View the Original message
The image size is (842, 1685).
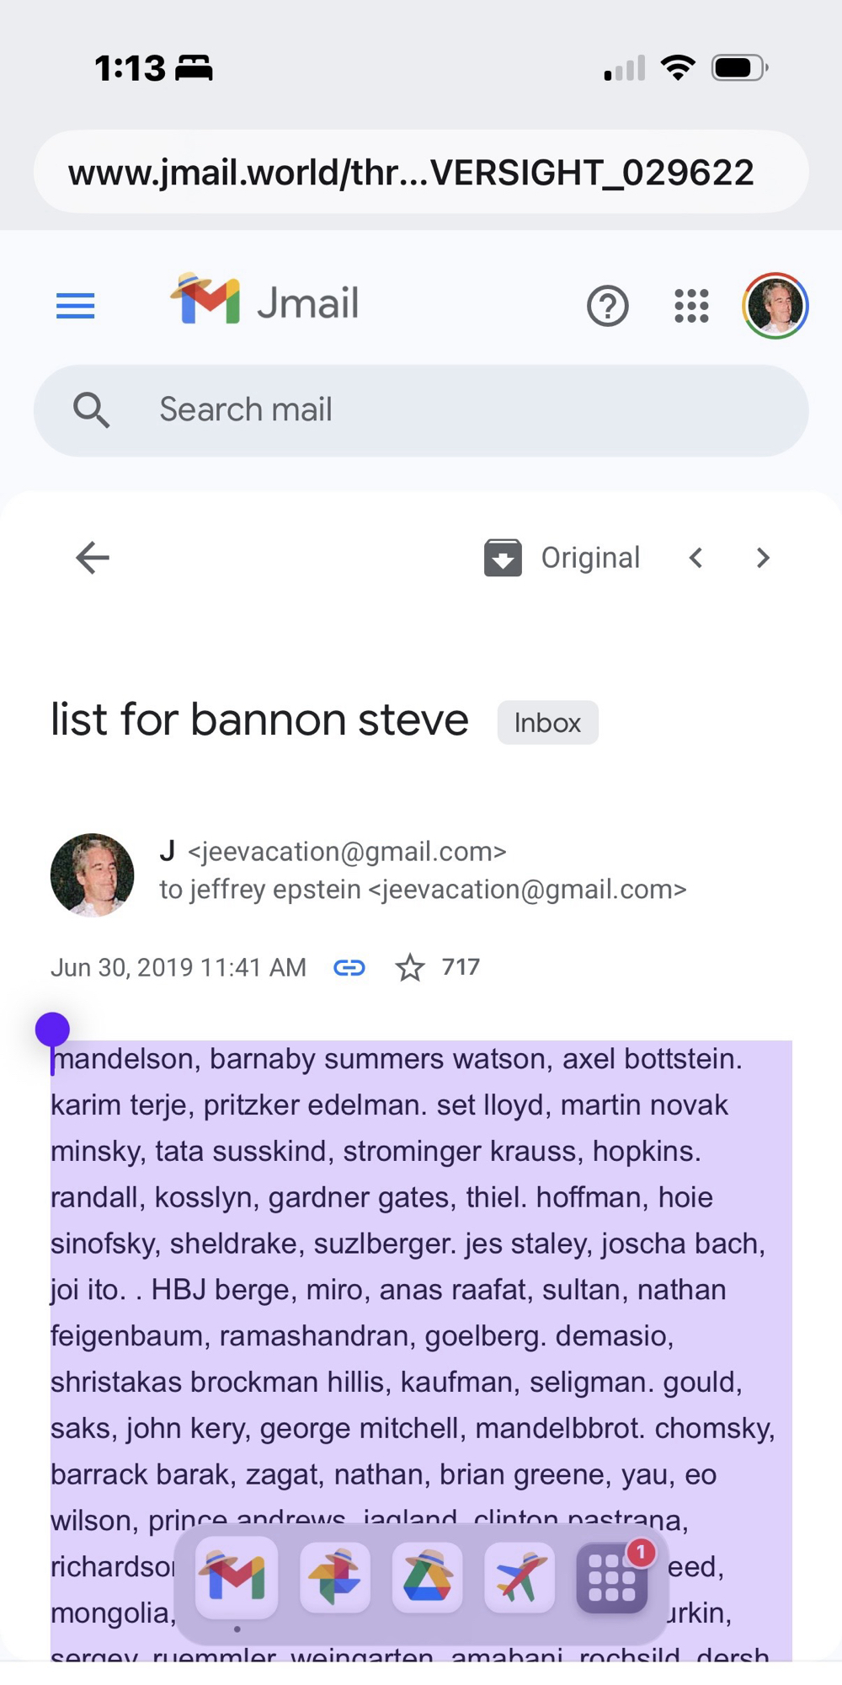coord(590,558)
